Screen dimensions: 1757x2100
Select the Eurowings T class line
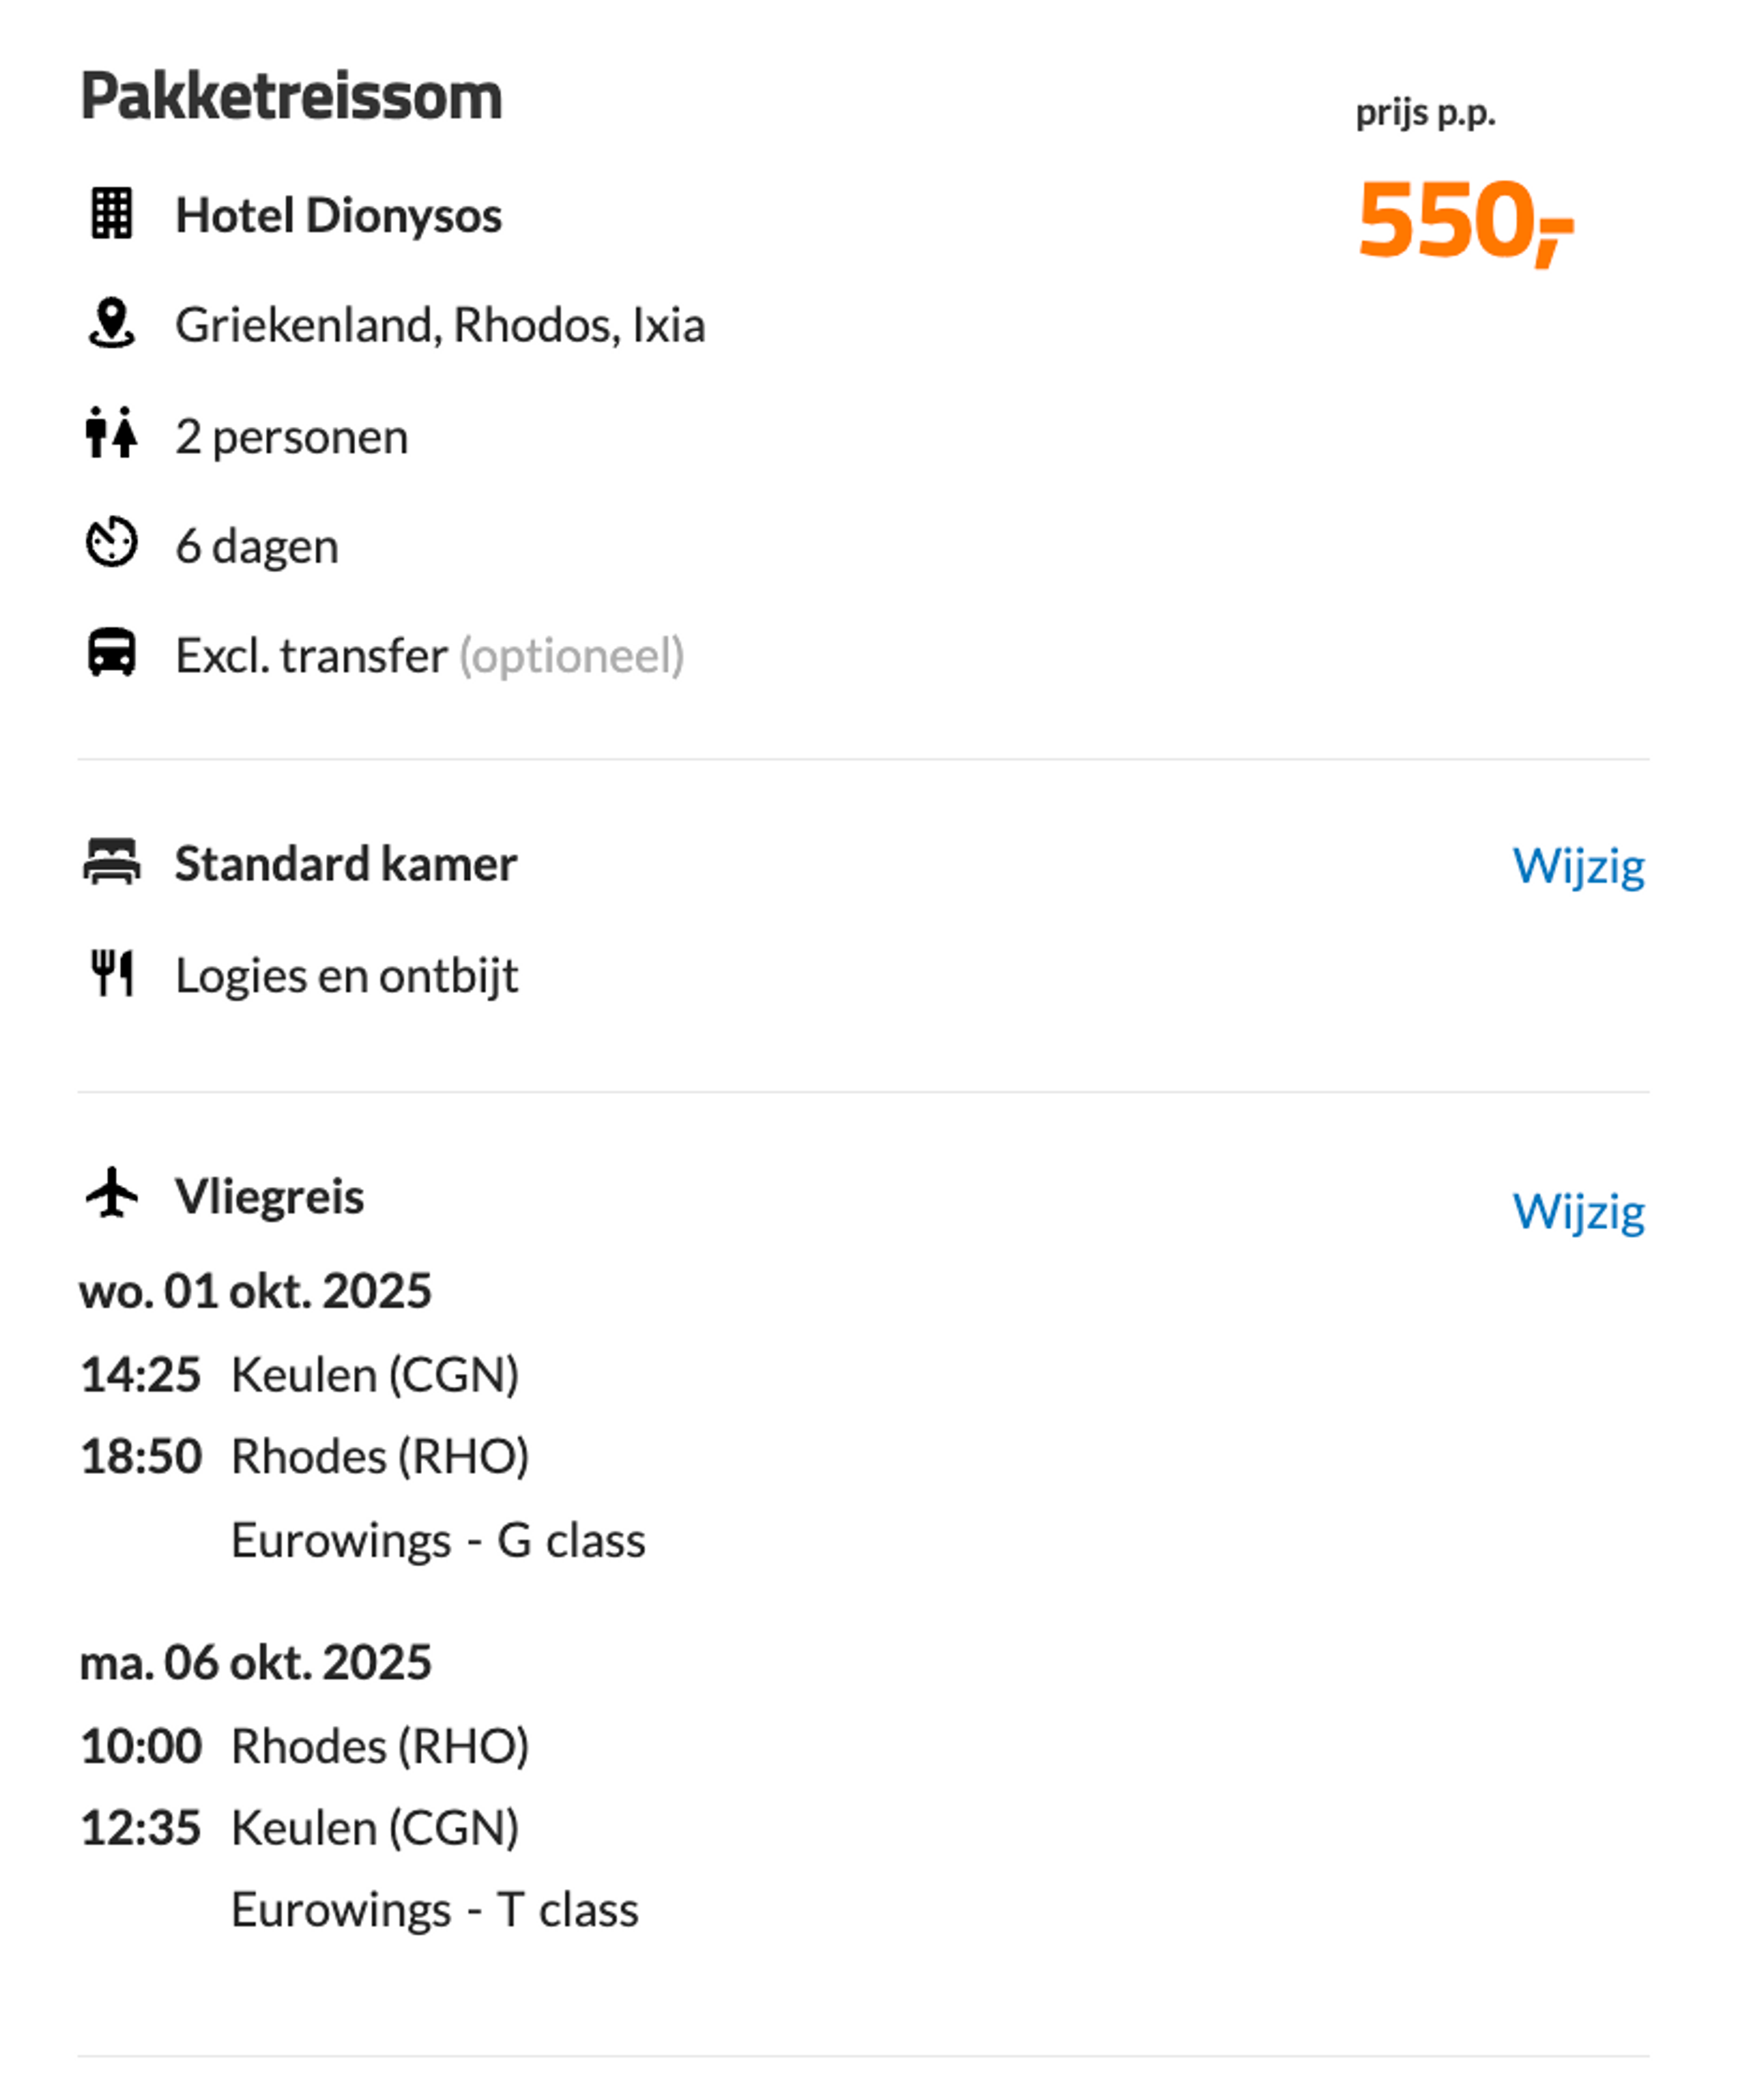click(434, 1910)
